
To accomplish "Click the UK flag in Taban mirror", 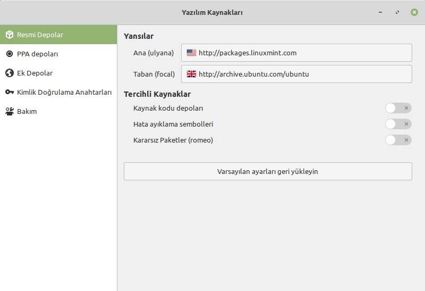I will pyautogui.click(x=191, y=74).
